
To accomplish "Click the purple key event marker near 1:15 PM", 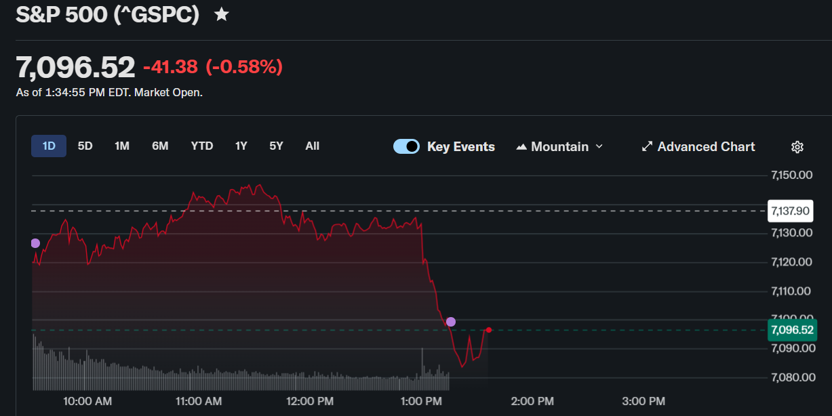I will point(451,322).
